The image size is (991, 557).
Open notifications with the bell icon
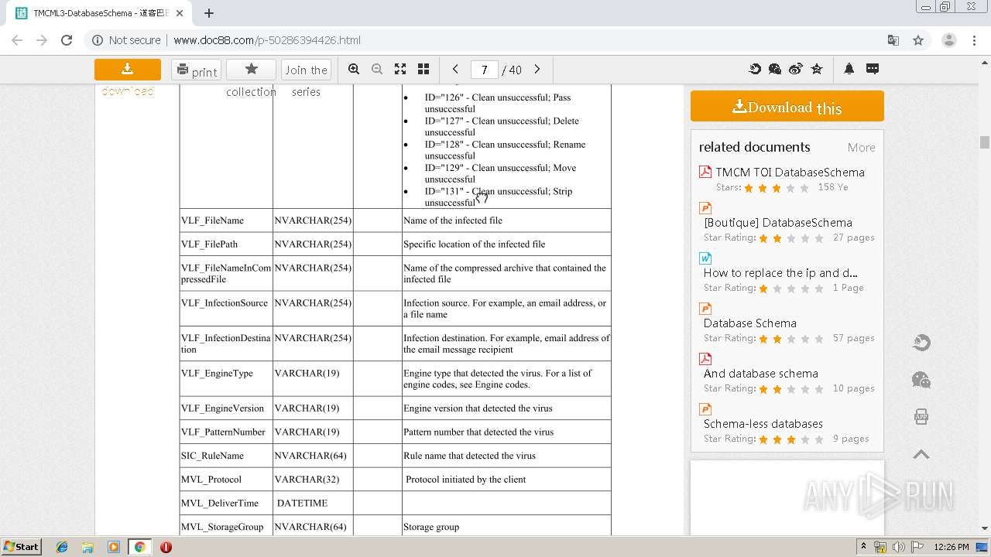coord(849,69)
